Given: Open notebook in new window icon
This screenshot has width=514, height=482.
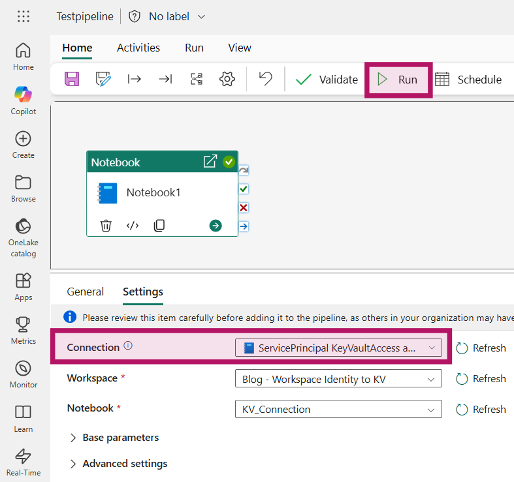Looking at the screenshot, I should coord(210,162).
